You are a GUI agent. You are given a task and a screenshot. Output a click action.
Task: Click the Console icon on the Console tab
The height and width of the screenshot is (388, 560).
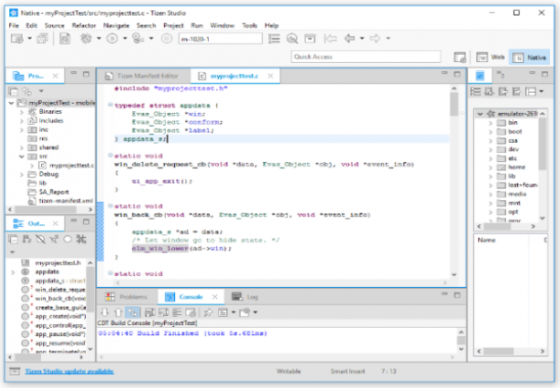[169, 297]
